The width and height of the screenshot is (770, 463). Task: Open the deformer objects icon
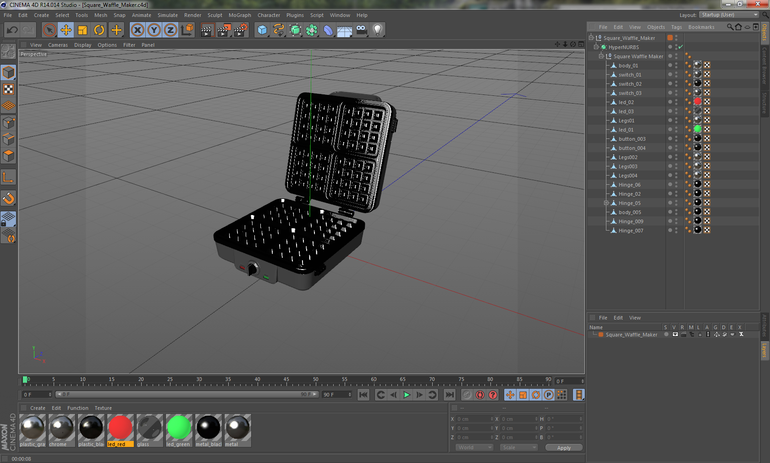coord(328,30)
